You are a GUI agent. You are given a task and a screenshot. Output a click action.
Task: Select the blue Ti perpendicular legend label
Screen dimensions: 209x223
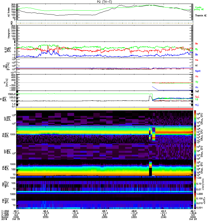(x=197, y=105)
